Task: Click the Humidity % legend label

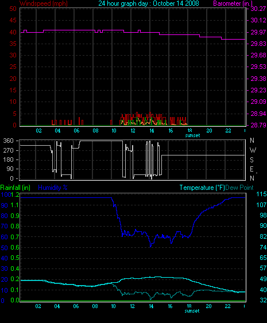Action: [x=53, y=188]
